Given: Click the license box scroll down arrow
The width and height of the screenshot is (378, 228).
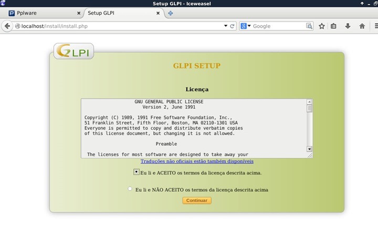Looking at the screenshot, I should point(310,149).
